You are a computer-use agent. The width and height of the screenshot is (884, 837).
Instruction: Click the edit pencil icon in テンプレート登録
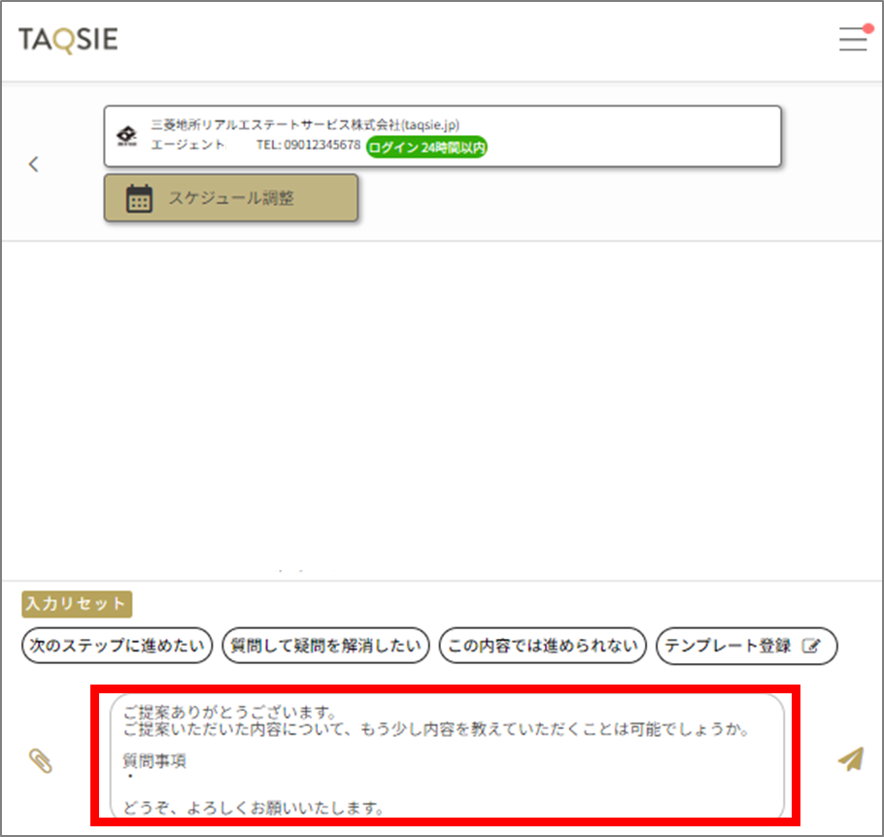click(x=811, y=646)
